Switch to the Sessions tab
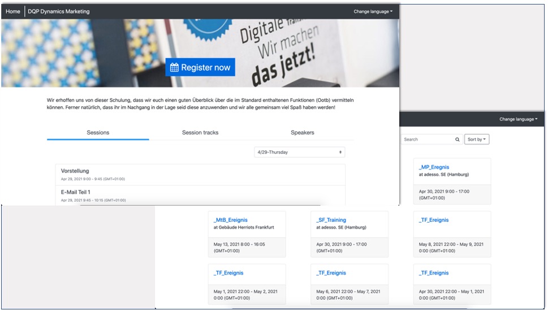Screen dimensions: 548x310 [x=98, y=133]
